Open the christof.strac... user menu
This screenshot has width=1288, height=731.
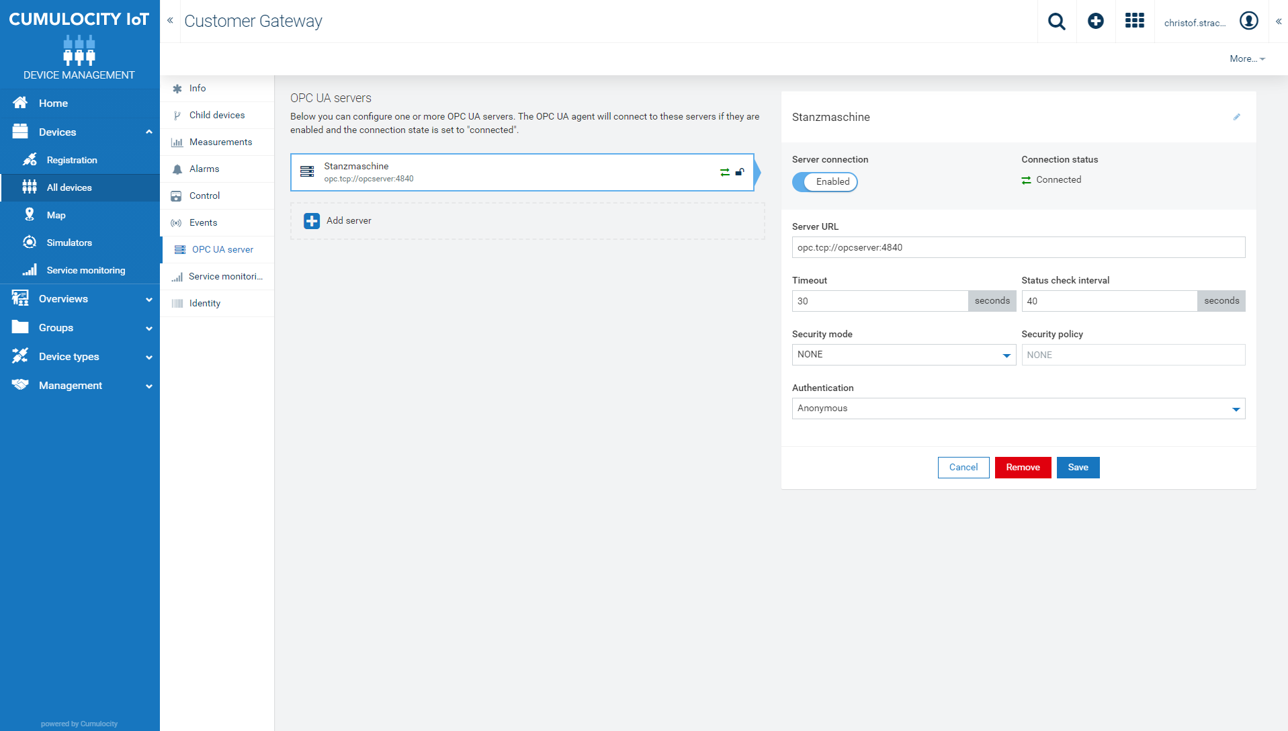[x=1195, y=23]
